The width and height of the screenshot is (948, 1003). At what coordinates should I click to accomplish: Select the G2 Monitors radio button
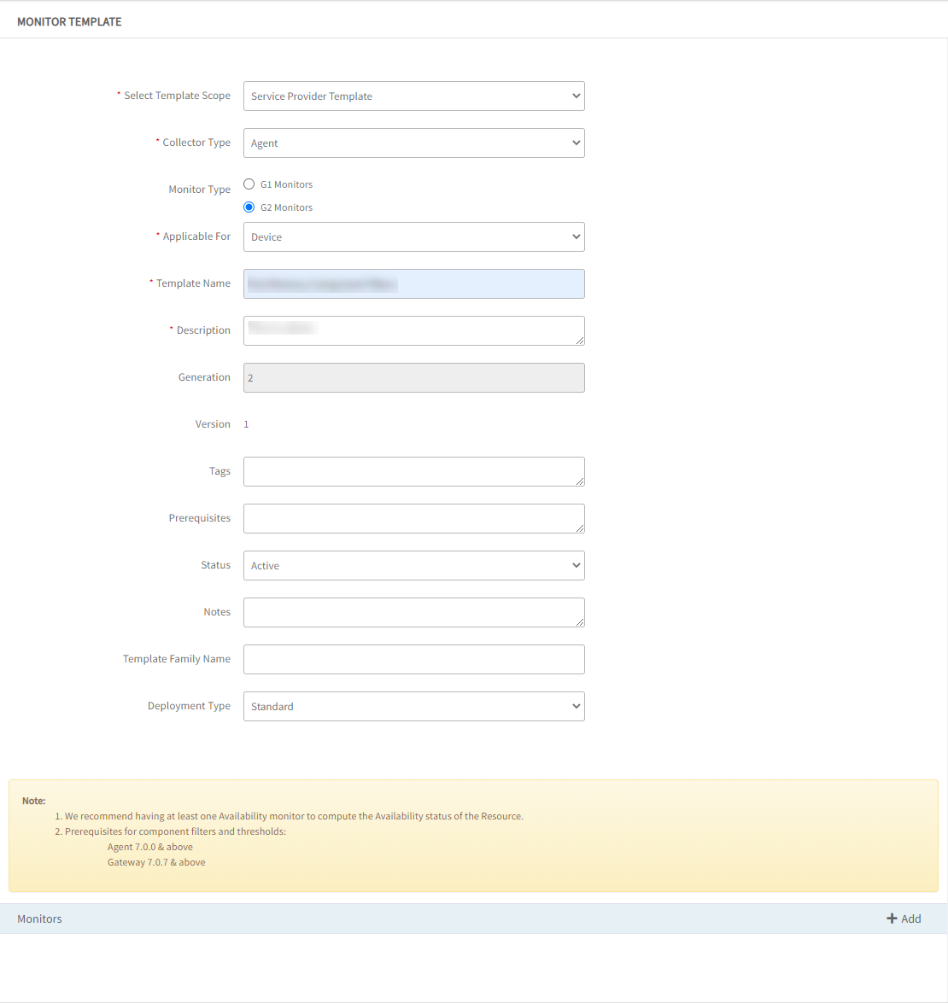click(249, 207)
